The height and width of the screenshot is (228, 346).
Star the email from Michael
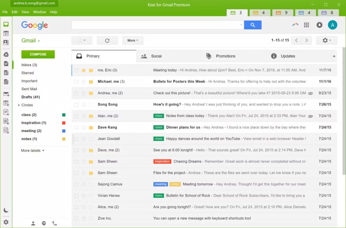click(84, 82)
